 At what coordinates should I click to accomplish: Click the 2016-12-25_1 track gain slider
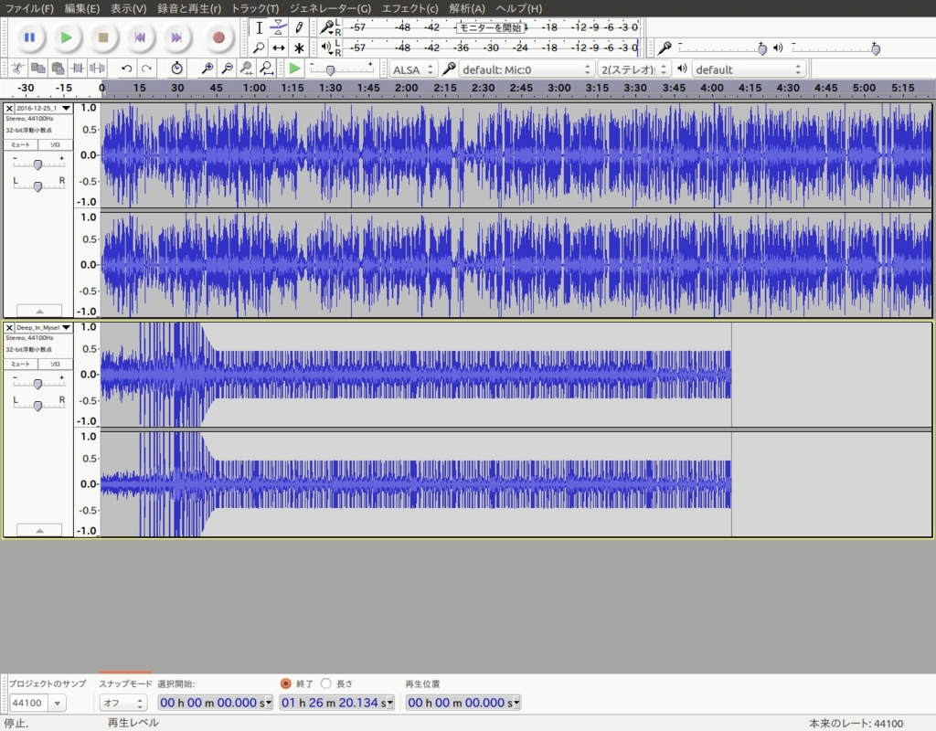pyautogui.click(x=38, y=163)
